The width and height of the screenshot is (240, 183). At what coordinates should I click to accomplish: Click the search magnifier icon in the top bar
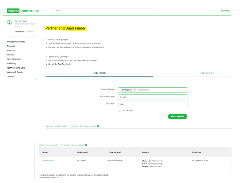click(x=54, y=11)
